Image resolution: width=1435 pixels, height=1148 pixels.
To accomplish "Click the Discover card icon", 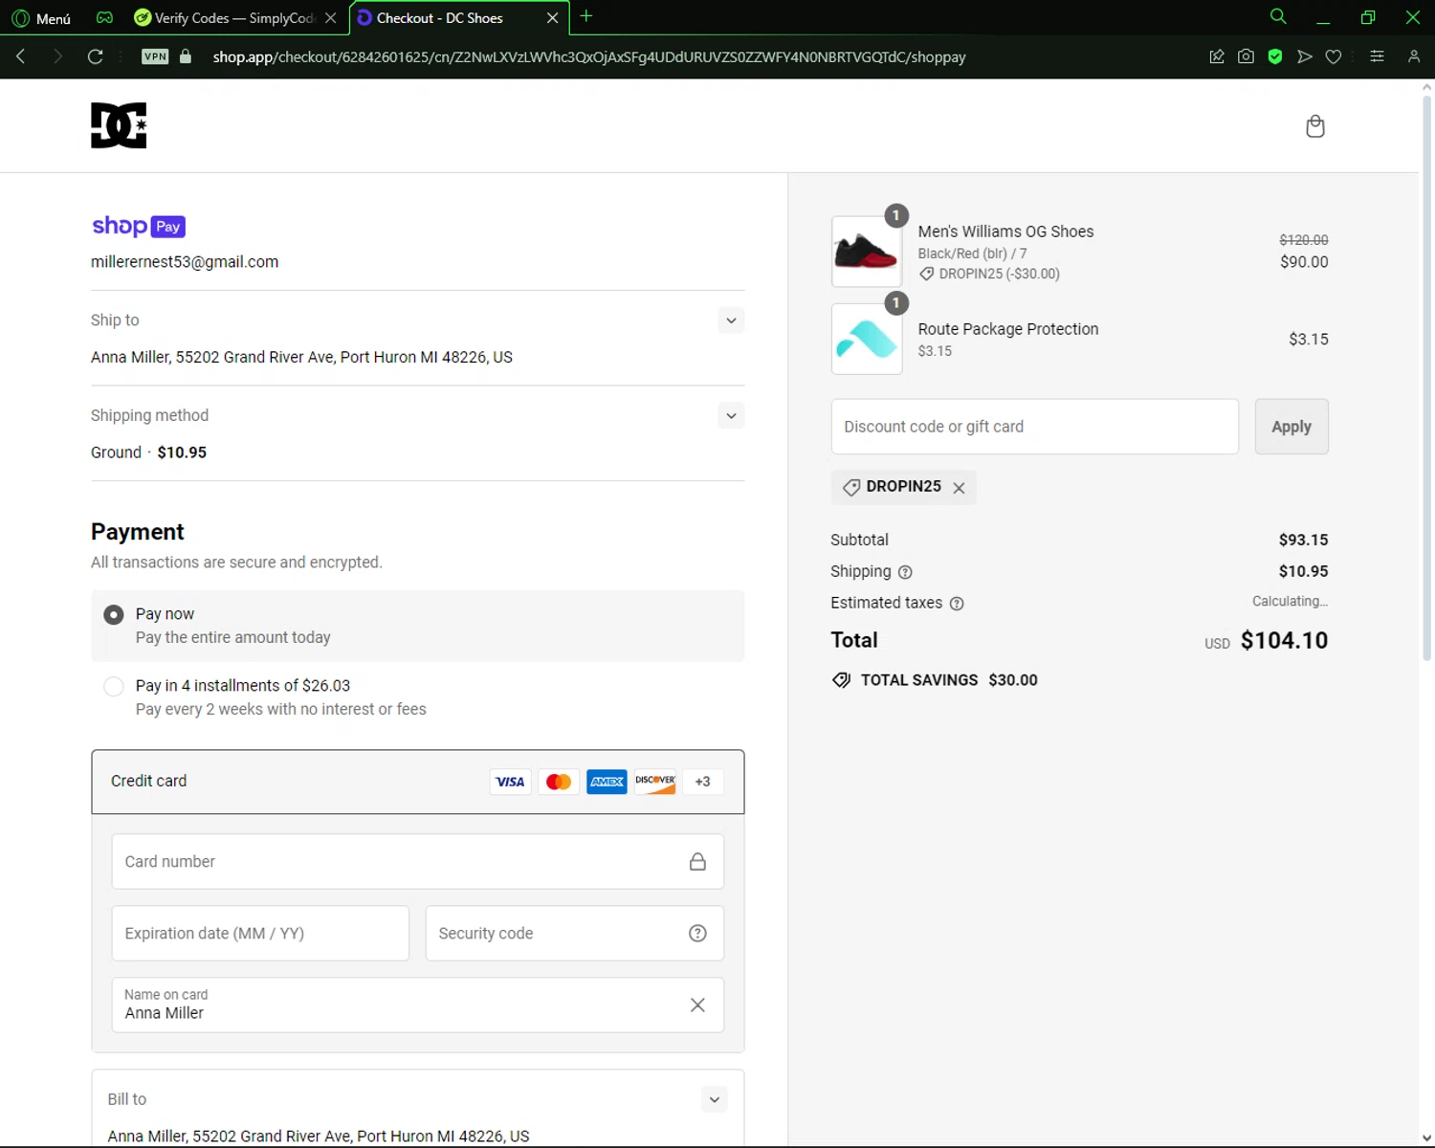I will 655,782.
